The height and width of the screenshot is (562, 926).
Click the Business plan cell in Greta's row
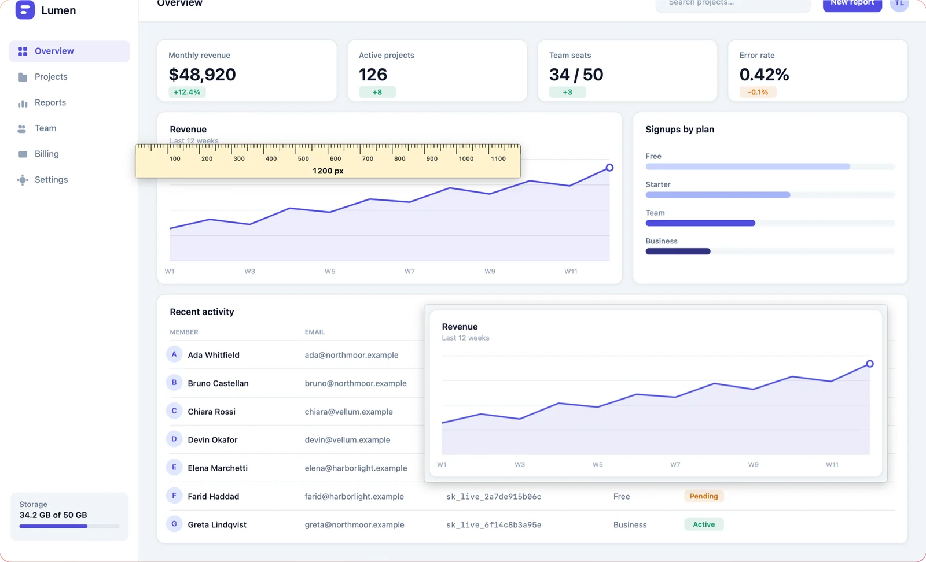[630, 525]
